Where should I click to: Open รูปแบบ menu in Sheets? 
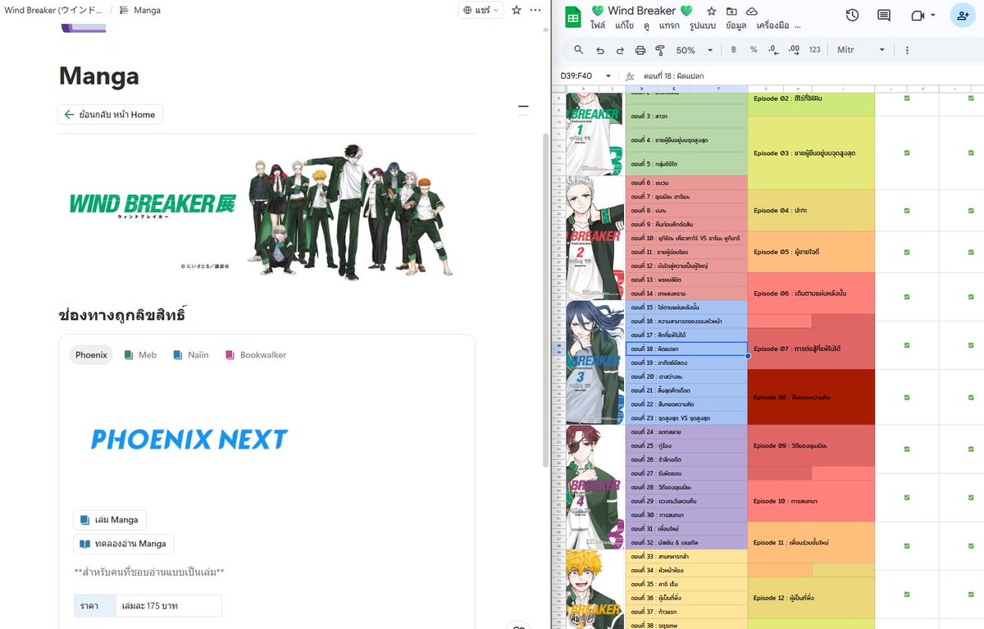703,25
